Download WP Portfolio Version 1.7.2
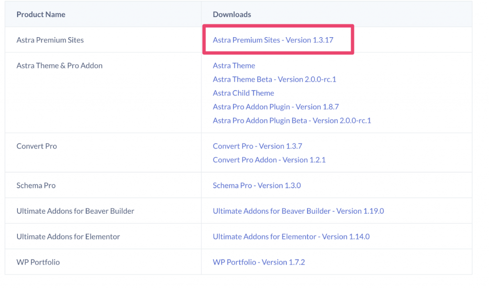 (x=258, y=262)
